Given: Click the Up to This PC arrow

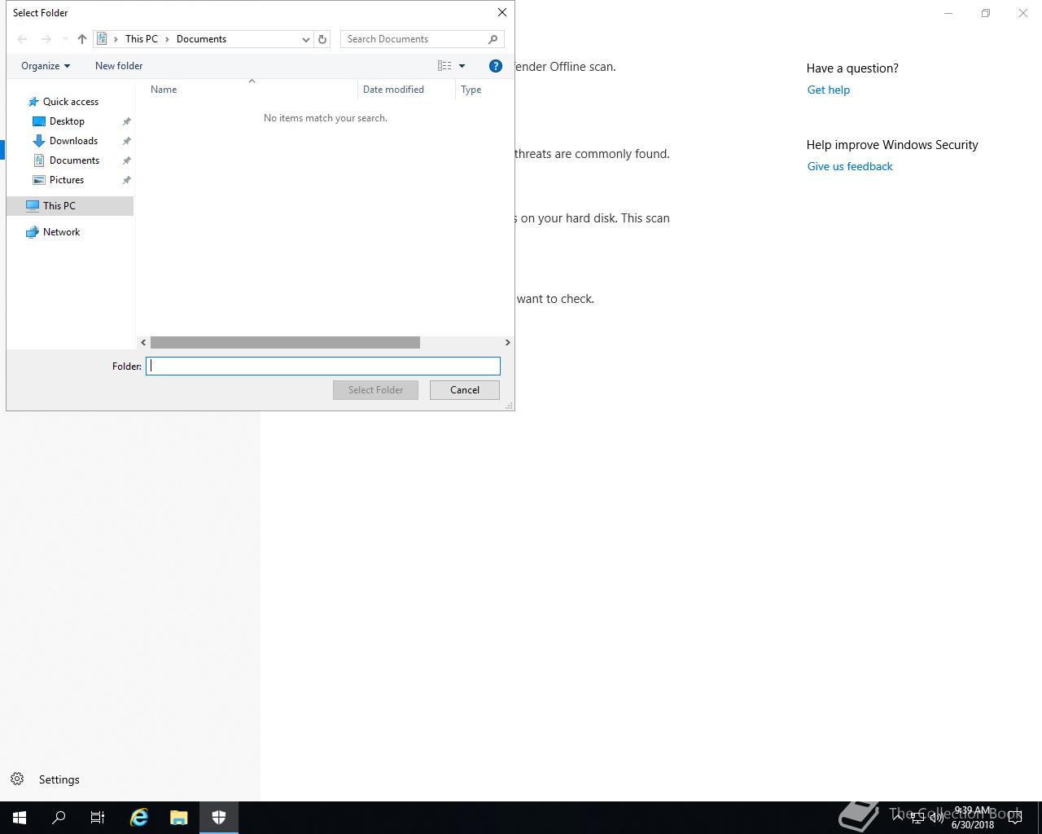Looking at the screenshot, I should pyautogui.click(x=82, y=39).
